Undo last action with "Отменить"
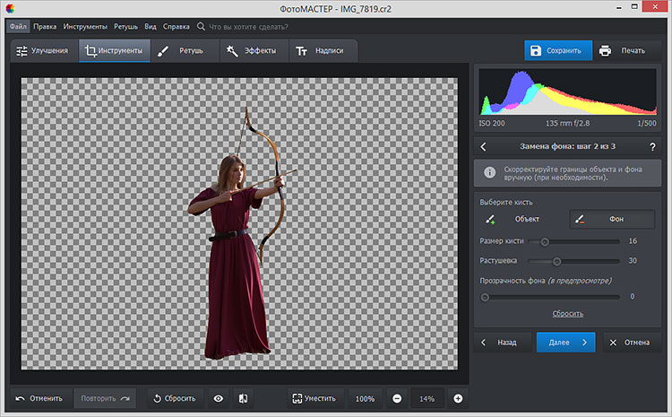 pyautogui.click(x=39, y=398)
